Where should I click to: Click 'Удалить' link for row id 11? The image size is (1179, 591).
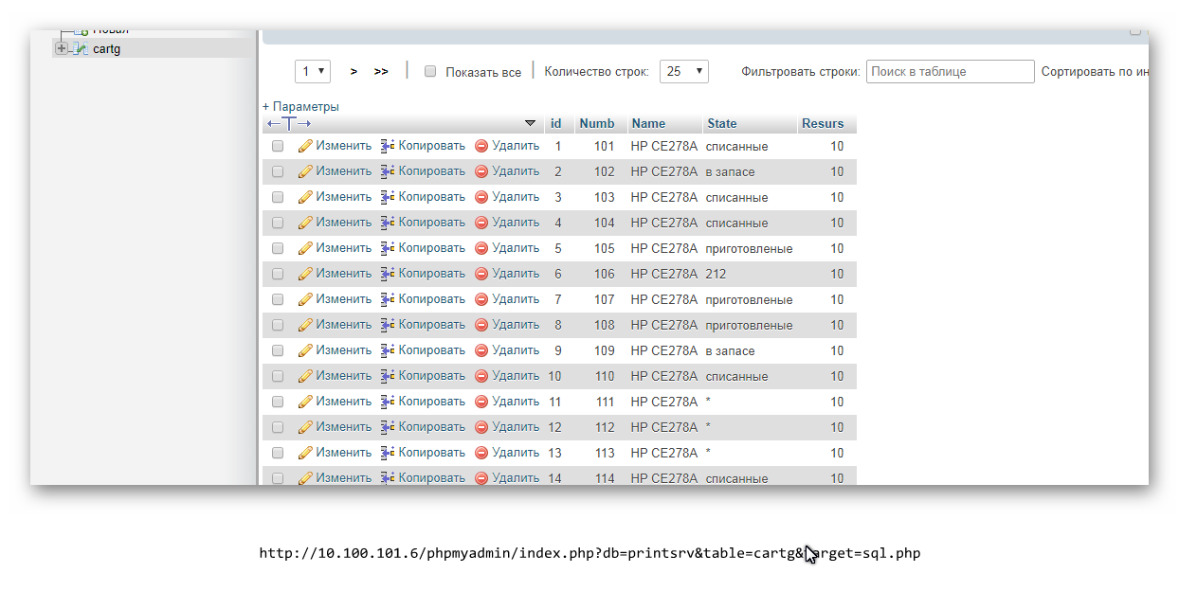pos(516,402)
